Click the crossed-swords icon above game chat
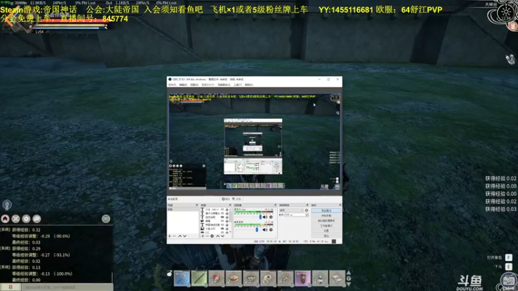Image resolution: width=518 pixels, height=291 pixels. click(16, 219)
